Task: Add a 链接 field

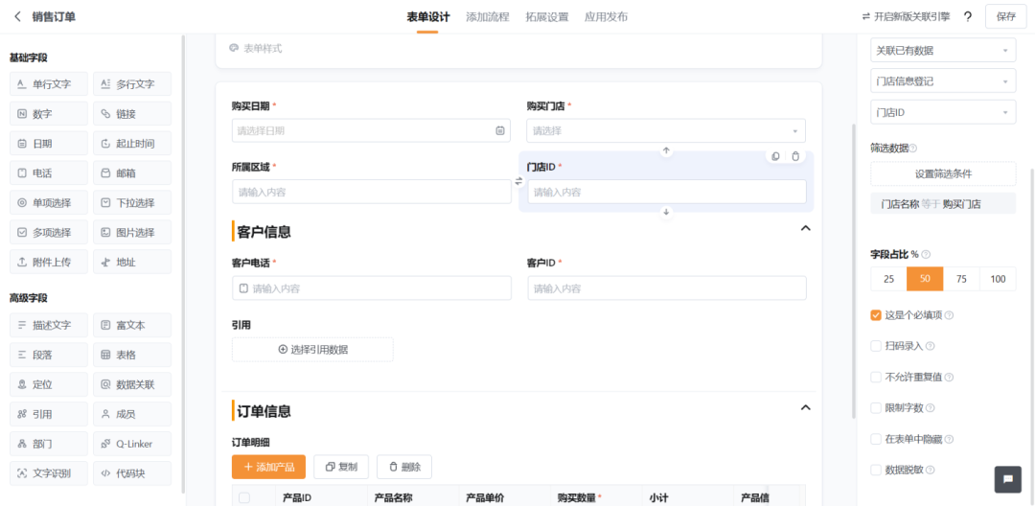Action: [x=132, y=114]
